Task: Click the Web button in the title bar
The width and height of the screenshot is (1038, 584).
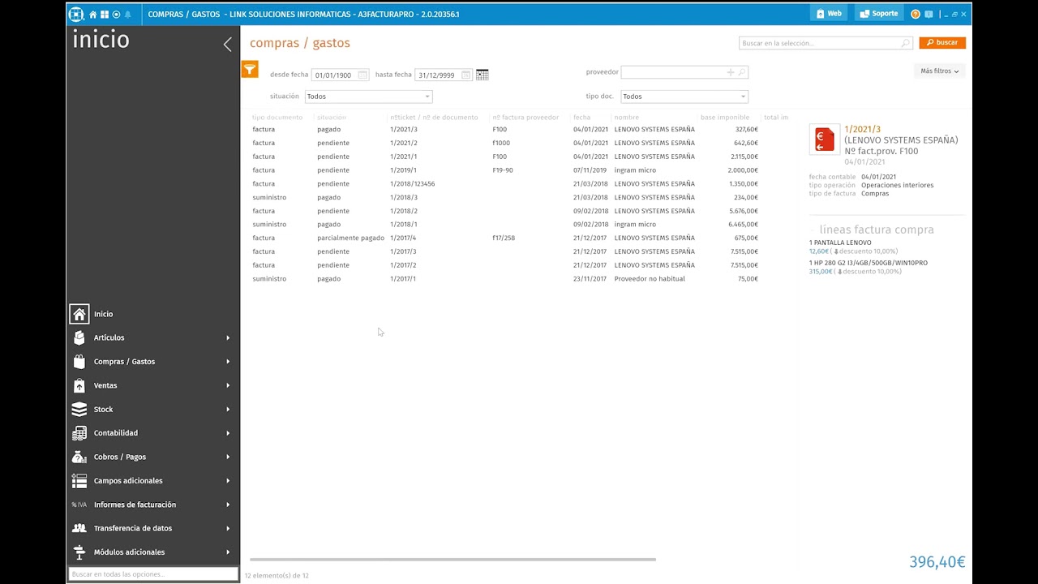Action: (x=829, y=14)
